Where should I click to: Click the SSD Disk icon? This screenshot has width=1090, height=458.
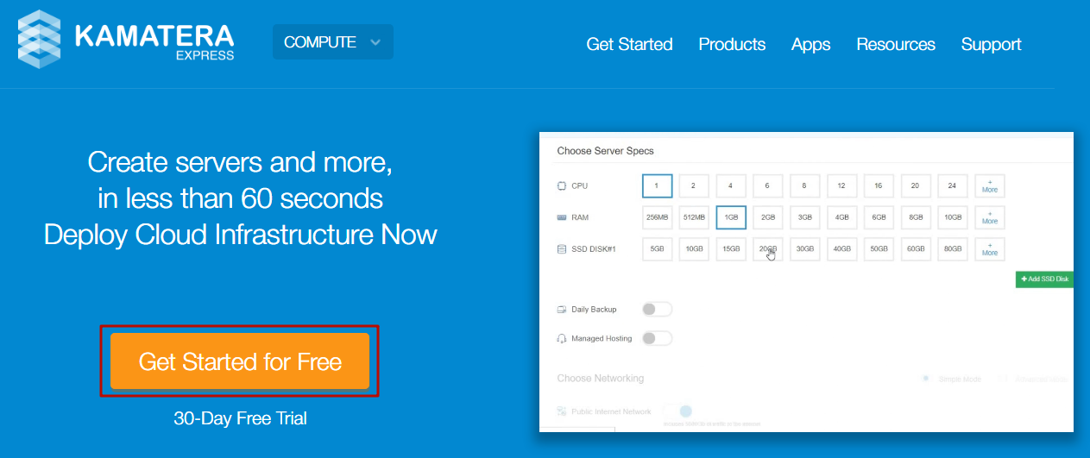(x=562, y=250)
